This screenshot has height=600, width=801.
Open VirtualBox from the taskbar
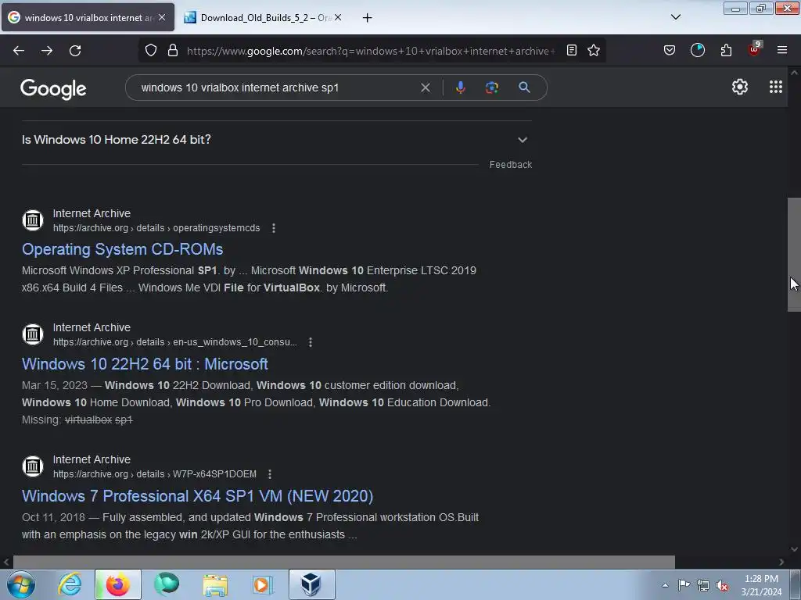(x=311, y=584)
